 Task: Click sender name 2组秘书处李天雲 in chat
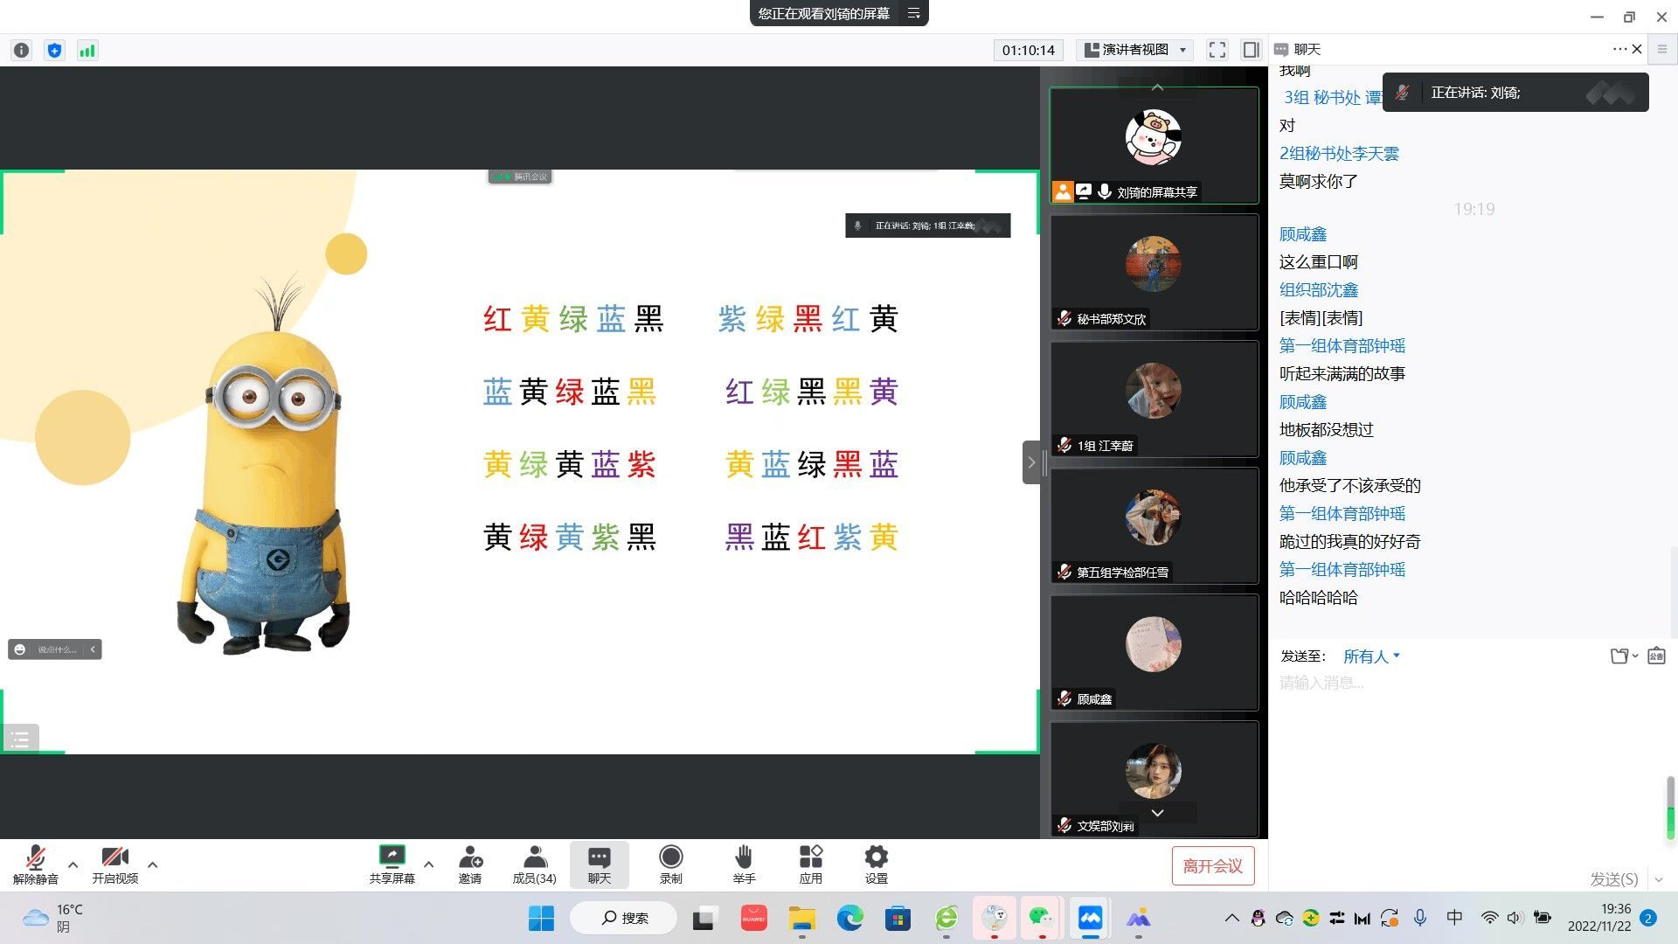coord(1339,154)
